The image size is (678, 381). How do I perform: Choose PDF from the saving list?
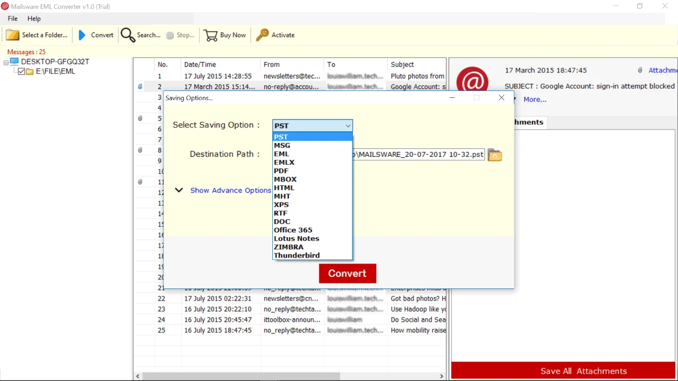point(313,171)
